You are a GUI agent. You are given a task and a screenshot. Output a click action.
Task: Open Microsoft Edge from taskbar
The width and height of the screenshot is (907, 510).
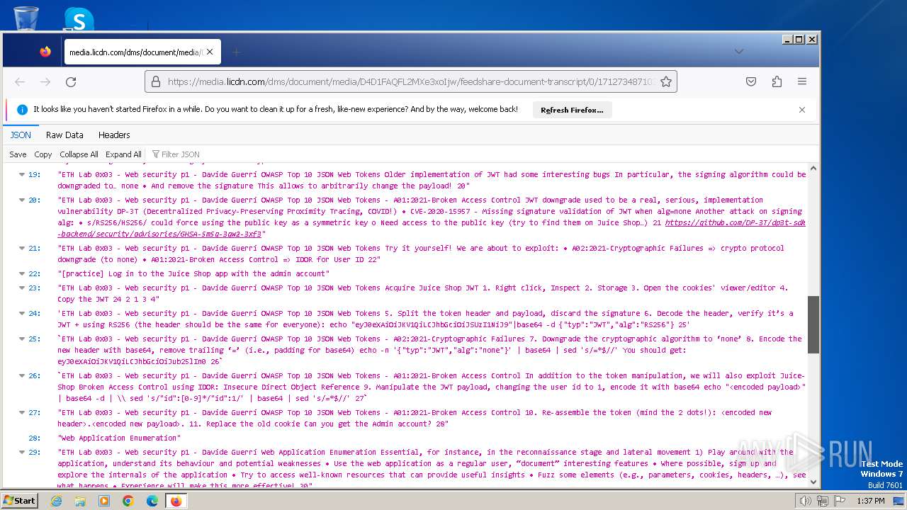coord(152,501)
